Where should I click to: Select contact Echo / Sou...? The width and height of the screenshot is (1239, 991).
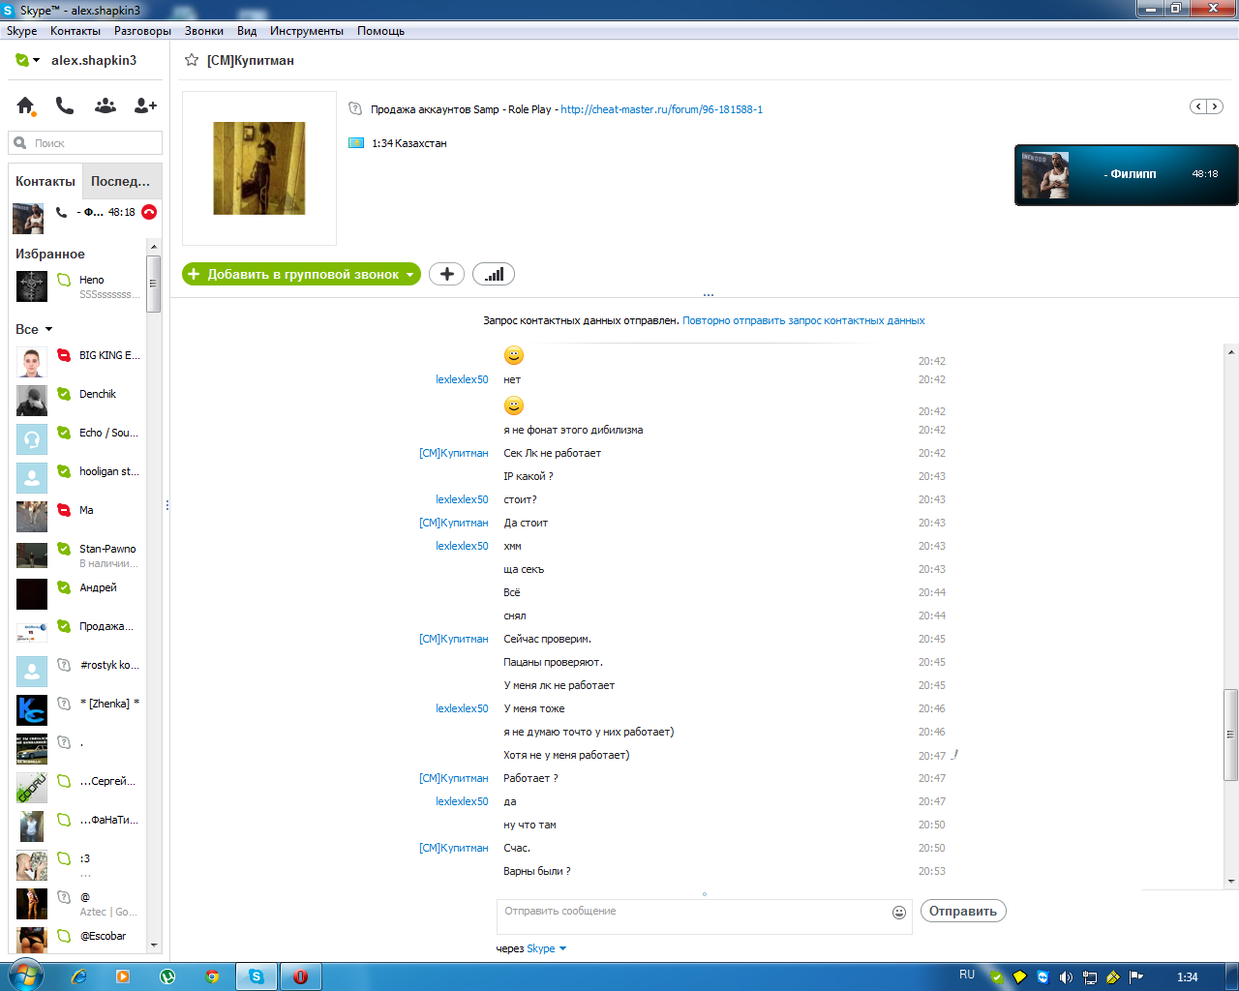pyautogui.click(x=77, y=439)
